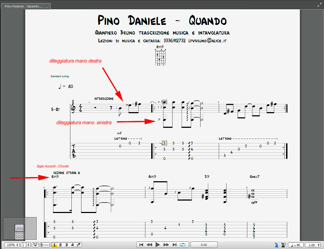Click the subtitle Gianpiero Bruno trascrizione
Image resolution: width=324 pixels, height=249 pixels.
pos(162,33)
